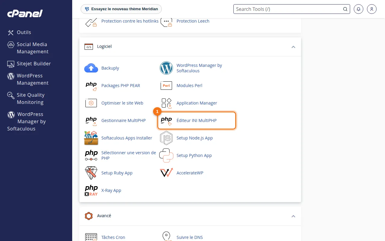This screenshot has width=385, height=241.
Task: Select Sitejet Builder in the sidebar
Action: (x=29, y=64)
